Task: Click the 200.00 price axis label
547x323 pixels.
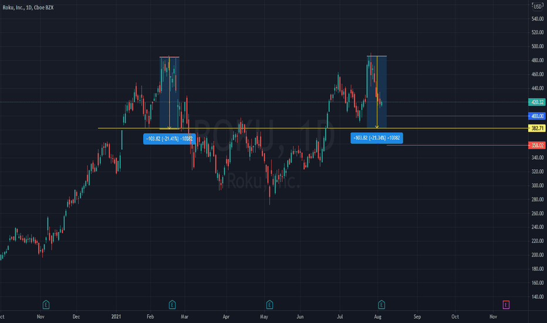Action: pos(537,255)
